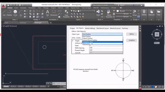Switch to the Insert ribbon tab
165x92 pixels.
[x=16, y=8]
